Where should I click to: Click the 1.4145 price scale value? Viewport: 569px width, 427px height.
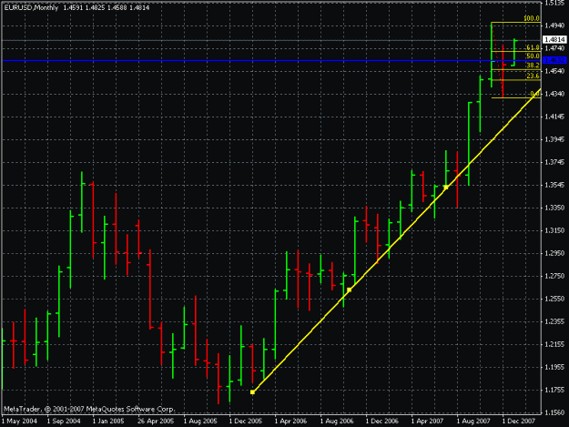tap(554, 117)
